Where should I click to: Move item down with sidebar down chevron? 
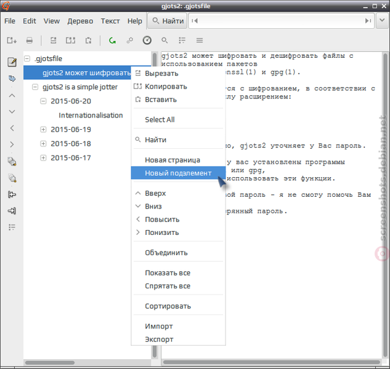click(x=12, y=112)
